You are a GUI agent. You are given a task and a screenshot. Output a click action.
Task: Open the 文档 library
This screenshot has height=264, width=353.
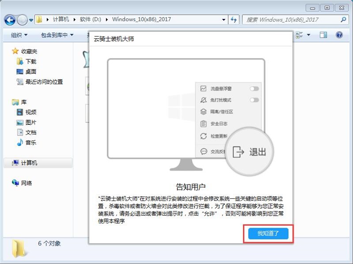click(x=31, y=133)
